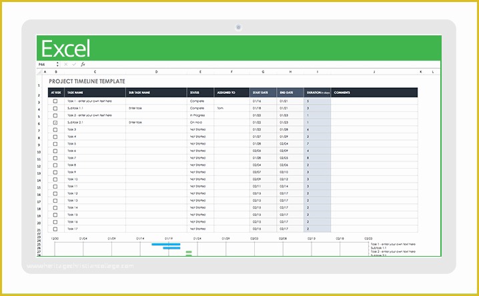Tick the At Risk checkbox for Task 6

[x=55, y=151]
